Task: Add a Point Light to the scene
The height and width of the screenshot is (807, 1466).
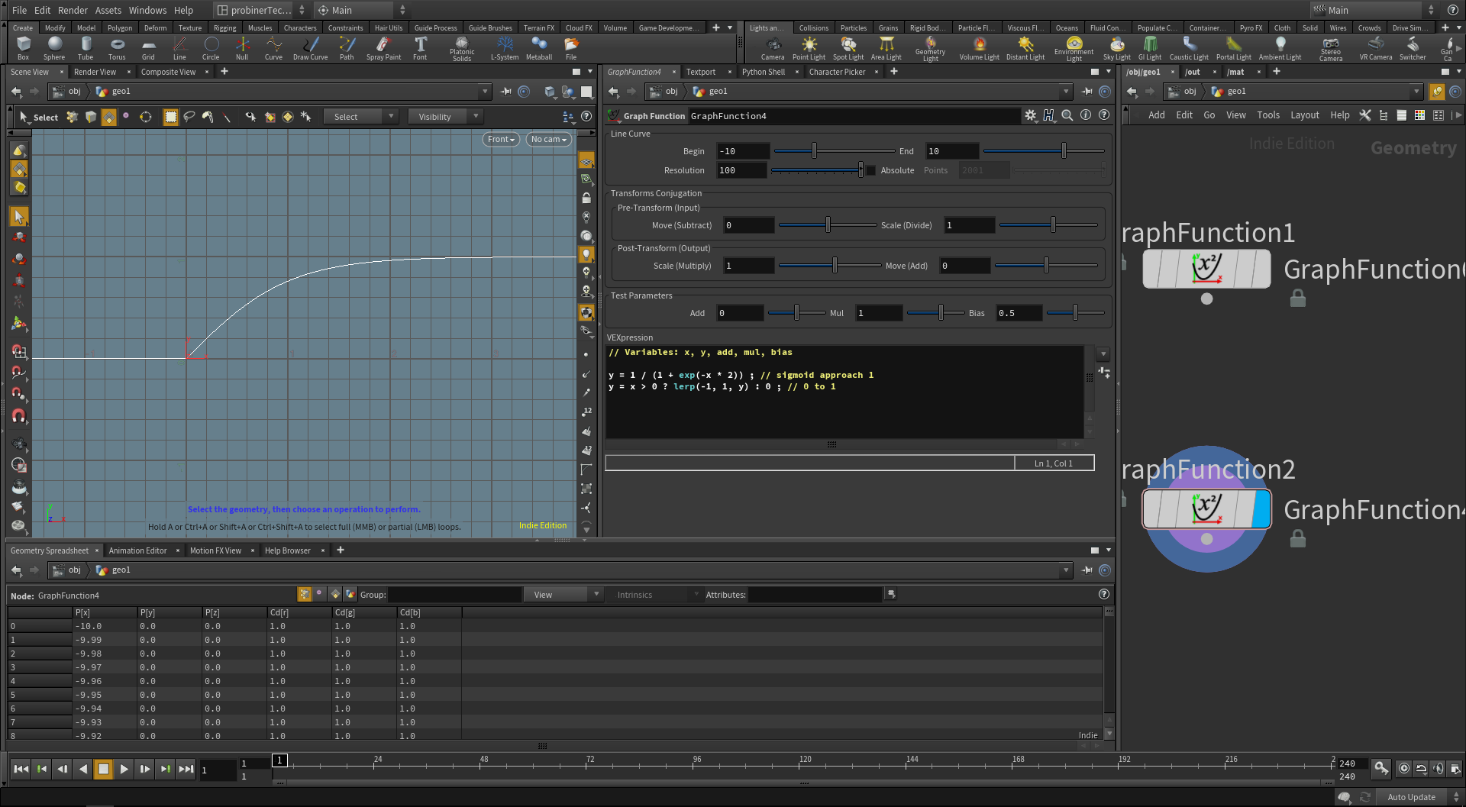Action: 809,48
